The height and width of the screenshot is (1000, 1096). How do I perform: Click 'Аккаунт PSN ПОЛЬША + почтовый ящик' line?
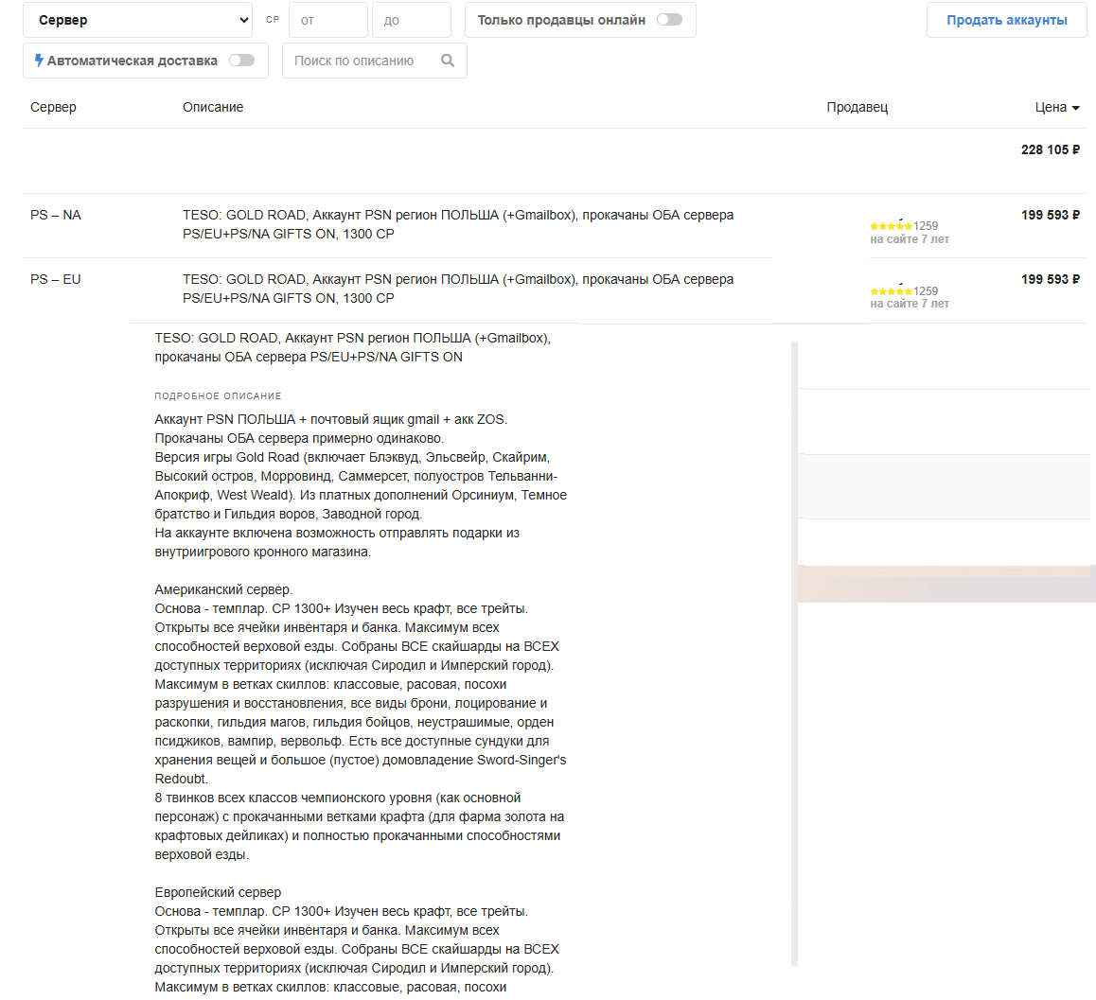[330, 419]
